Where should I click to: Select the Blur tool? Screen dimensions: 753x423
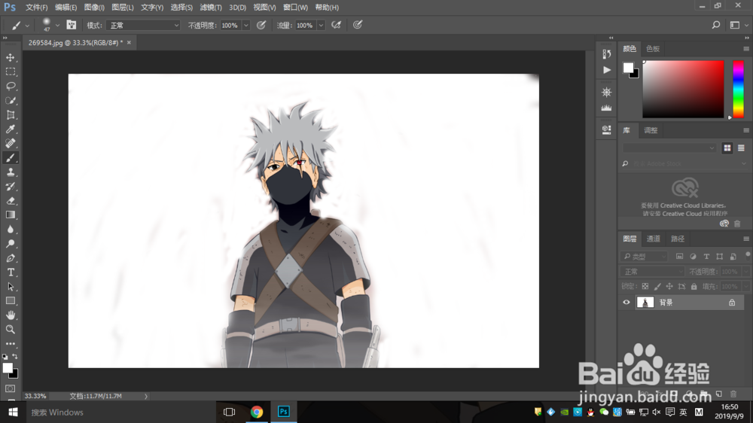click(11, 229)
